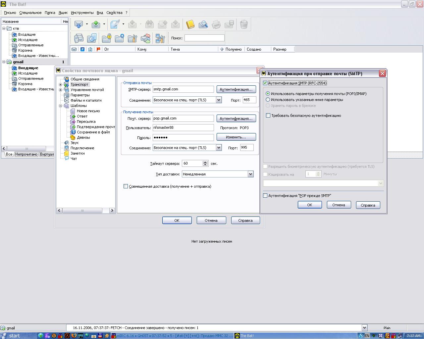This screenshot has width=424, height=339.
Task: Click the get new mail toolbar icon
Action: coord(79,24)
